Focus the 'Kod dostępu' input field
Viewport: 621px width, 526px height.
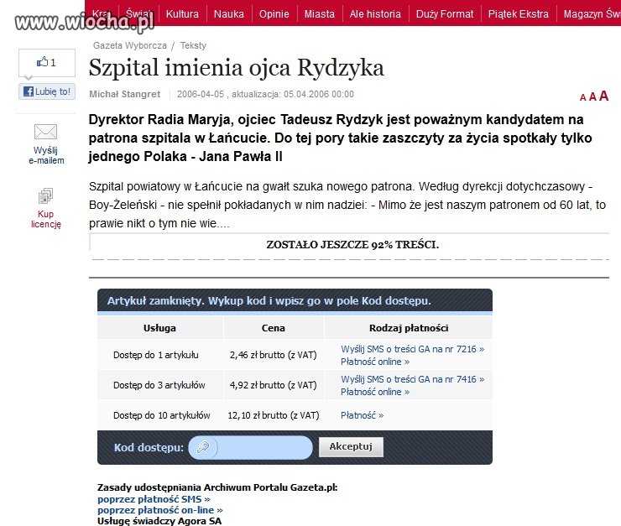click(250, 448)
